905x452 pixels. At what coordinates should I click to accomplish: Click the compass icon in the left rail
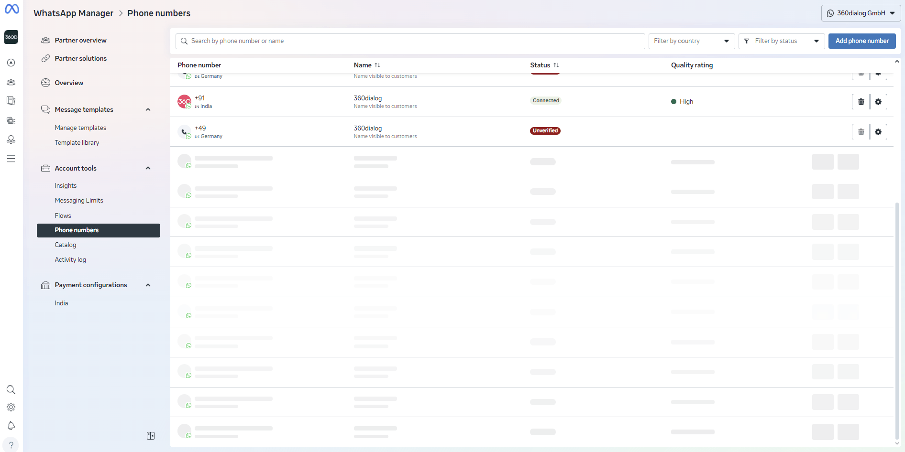click(x=11, y=63)
